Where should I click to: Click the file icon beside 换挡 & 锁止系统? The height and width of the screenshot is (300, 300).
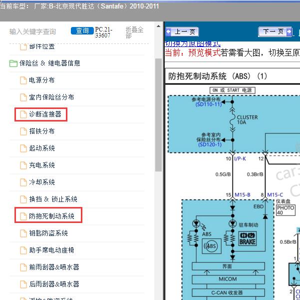pyautogui.click(x=23, y=199)
